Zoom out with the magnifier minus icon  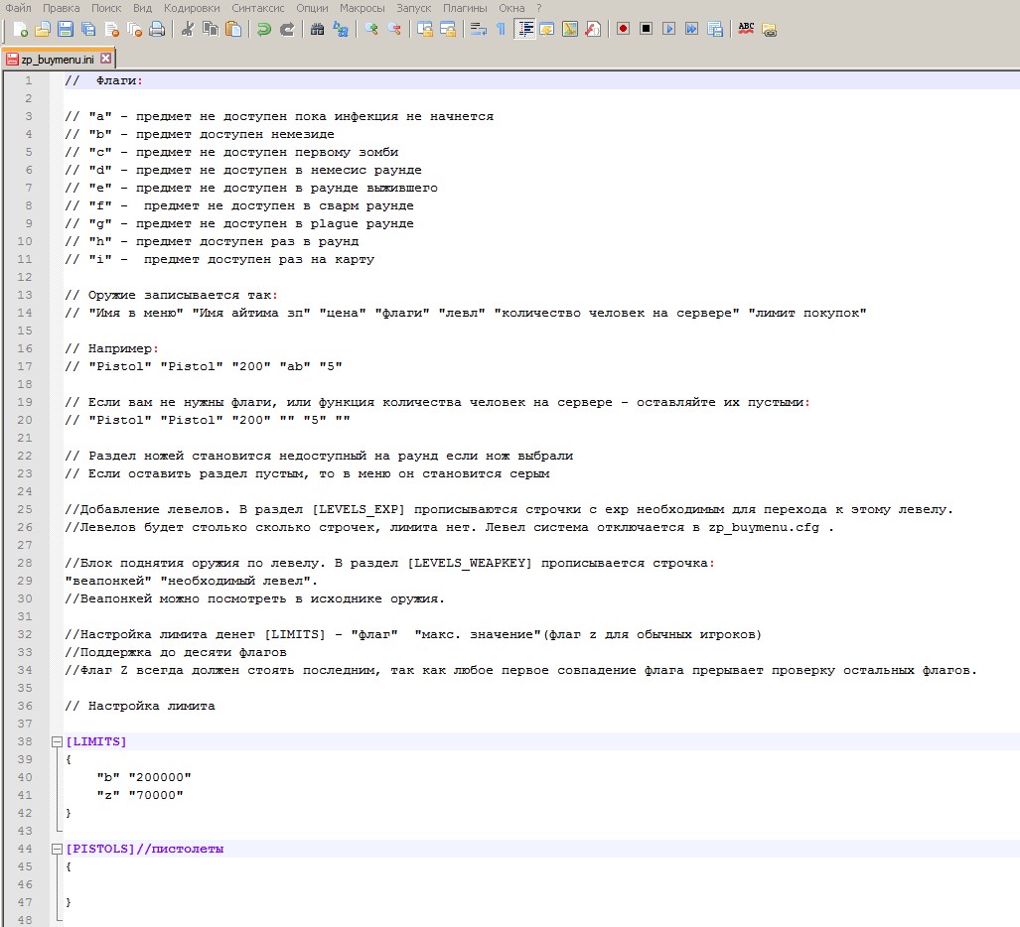coord(394,29)
